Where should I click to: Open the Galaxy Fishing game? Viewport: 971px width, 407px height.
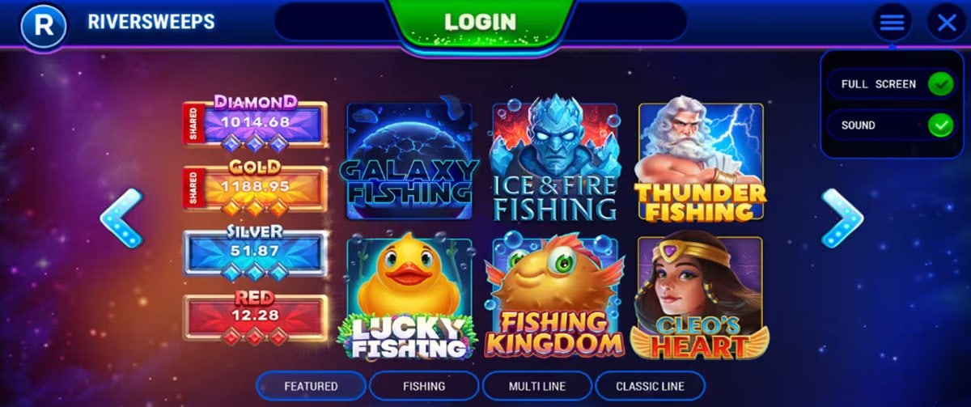pos(409,161)
